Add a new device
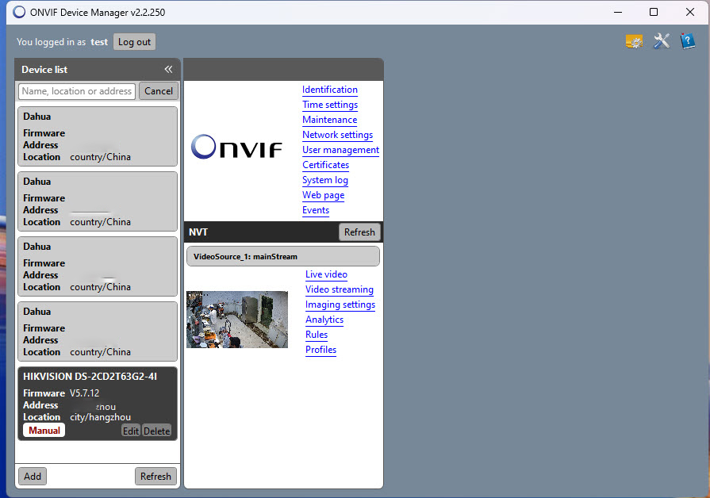Image resolution: width=710 pixels, height=498 pixels. [x=33, y=476]
